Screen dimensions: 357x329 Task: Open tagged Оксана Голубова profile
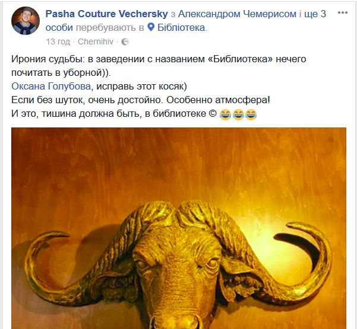pos(51,87)
